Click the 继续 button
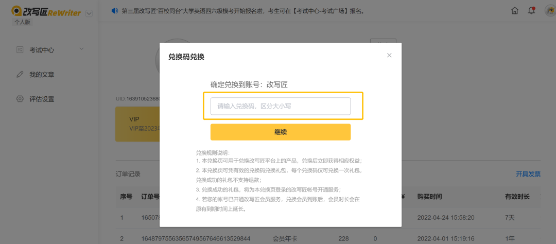556x244 pixels. 281,132
